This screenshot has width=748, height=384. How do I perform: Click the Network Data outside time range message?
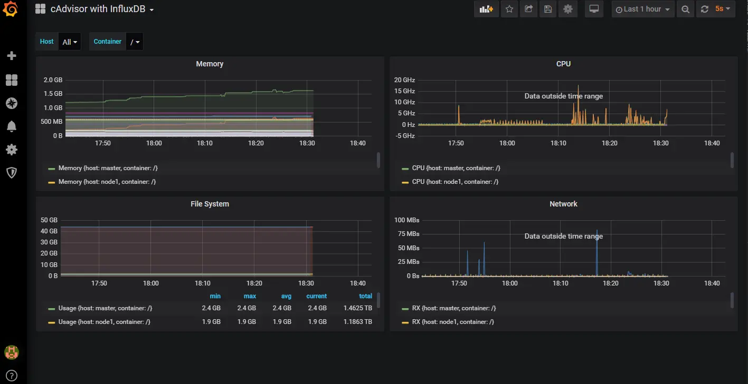click(x=563, y=236)
